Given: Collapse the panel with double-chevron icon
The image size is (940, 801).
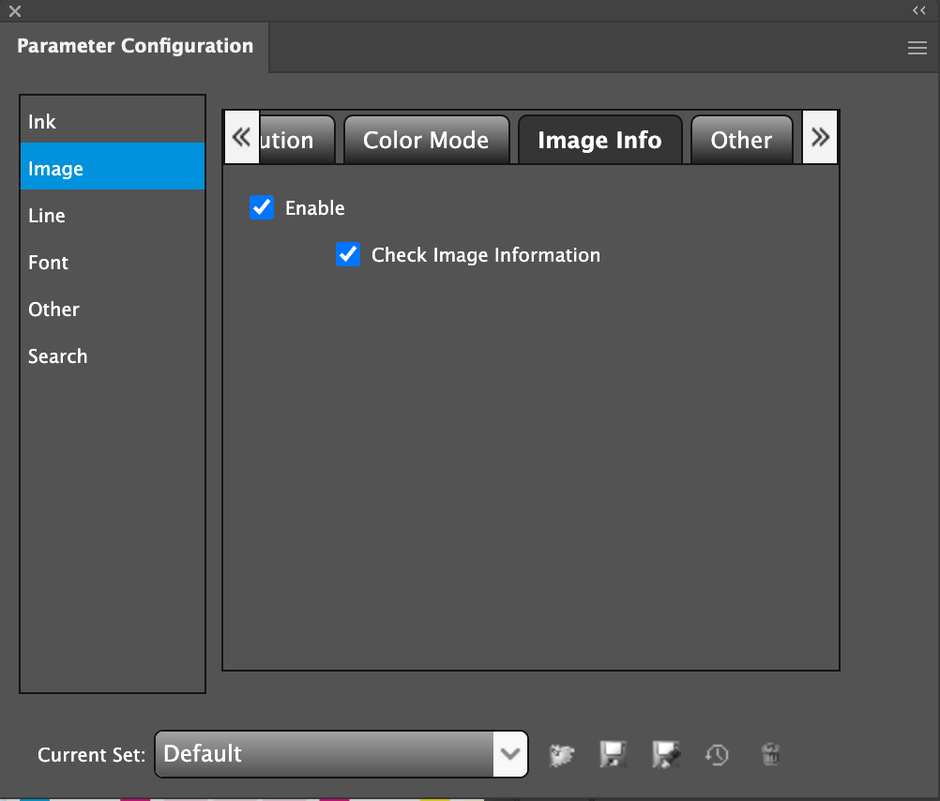Looking at the screenshot, I should (918, 10).
